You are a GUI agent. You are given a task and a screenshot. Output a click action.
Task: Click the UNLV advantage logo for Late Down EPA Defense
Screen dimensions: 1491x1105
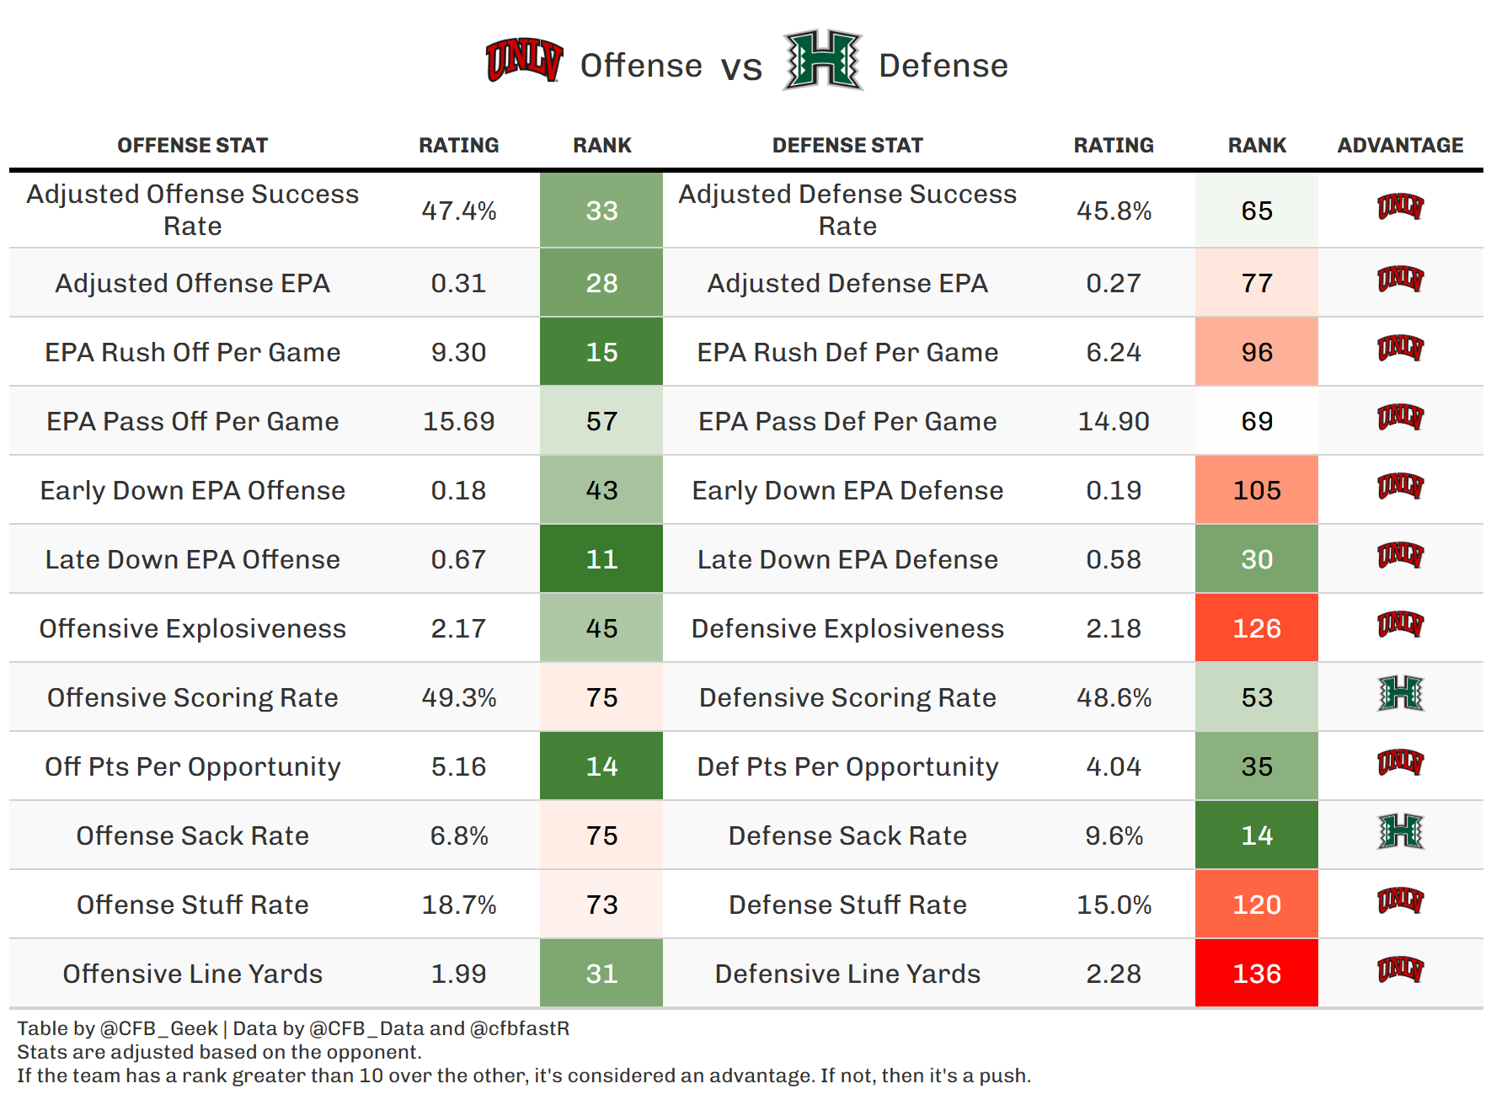(1400, 556)
